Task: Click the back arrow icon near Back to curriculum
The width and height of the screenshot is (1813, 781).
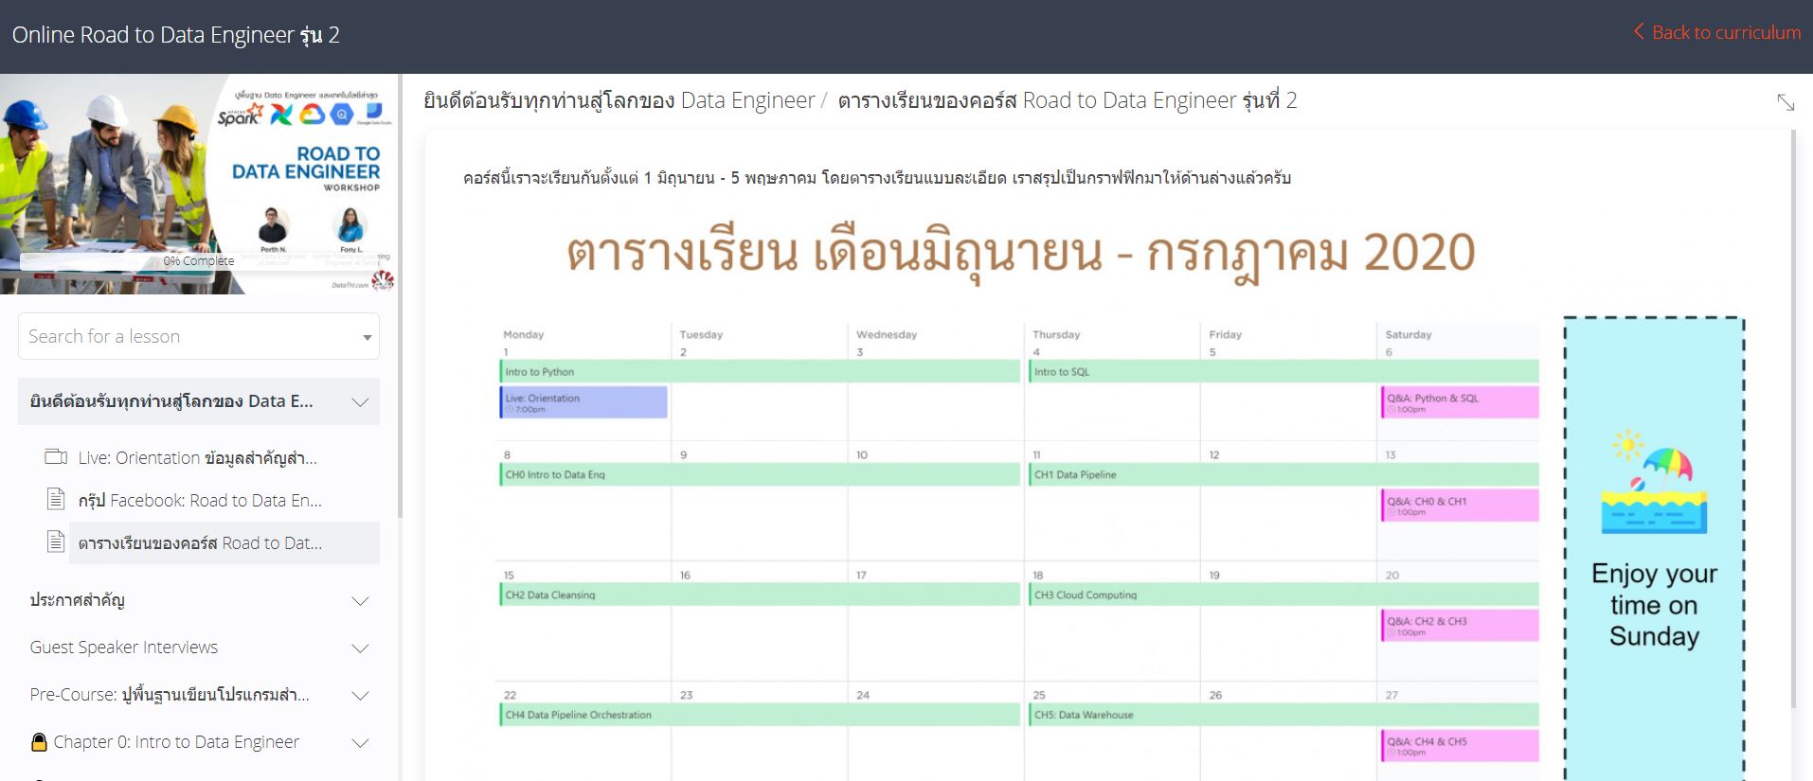Action: tap(1639, 32)
